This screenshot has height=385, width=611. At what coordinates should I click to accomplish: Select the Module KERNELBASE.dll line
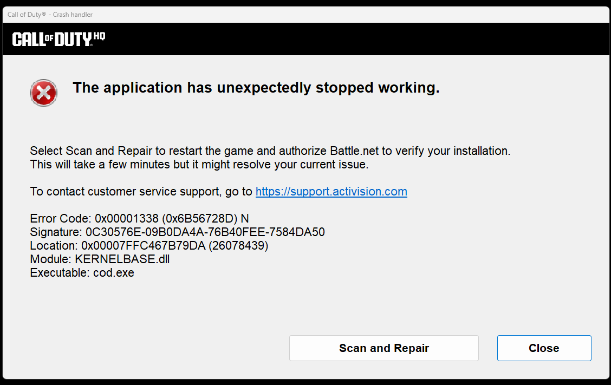(100, 259)
